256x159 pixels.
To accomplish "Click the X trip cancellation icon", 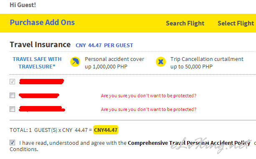I will click(x=161, y=62).
